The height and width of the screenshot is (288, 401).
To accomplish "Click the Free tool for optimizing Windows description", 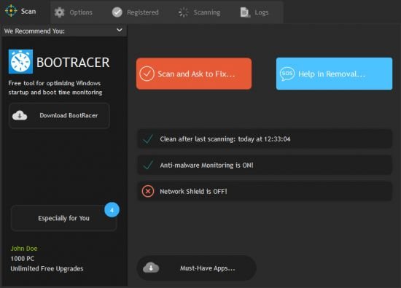I will click(x=55, y=87).
